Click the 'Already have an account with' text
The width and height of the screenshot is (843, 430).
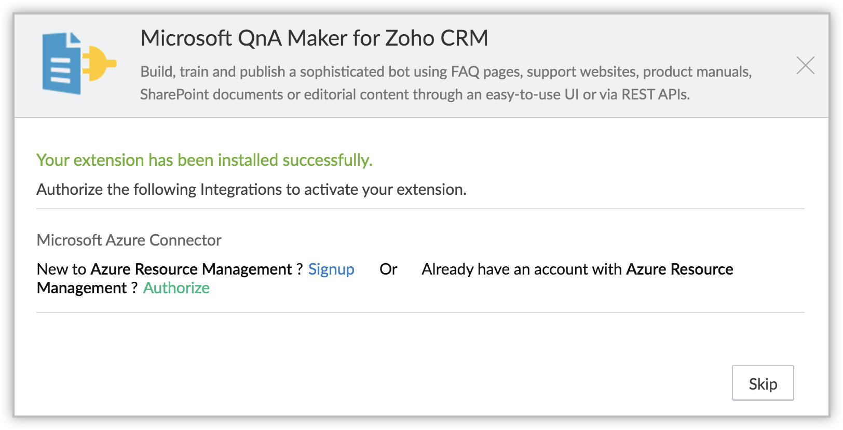pyautogui.click(x=521, y=269)
